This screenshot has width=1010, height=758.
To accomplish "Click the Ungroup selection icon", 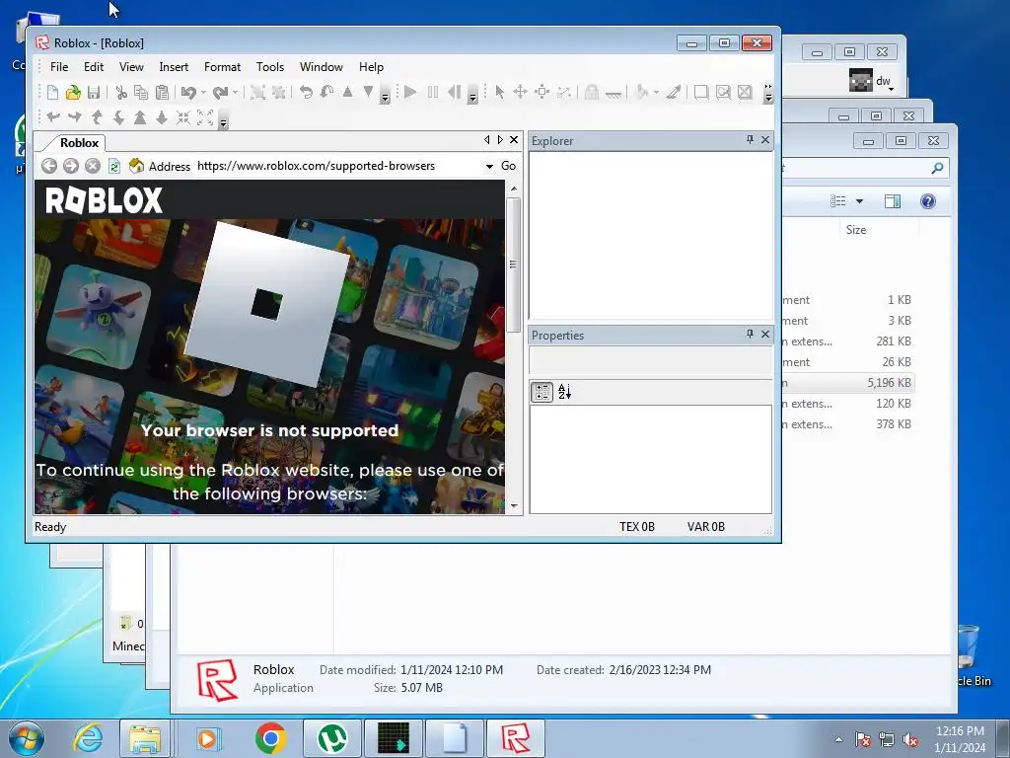I will [279, 92].
